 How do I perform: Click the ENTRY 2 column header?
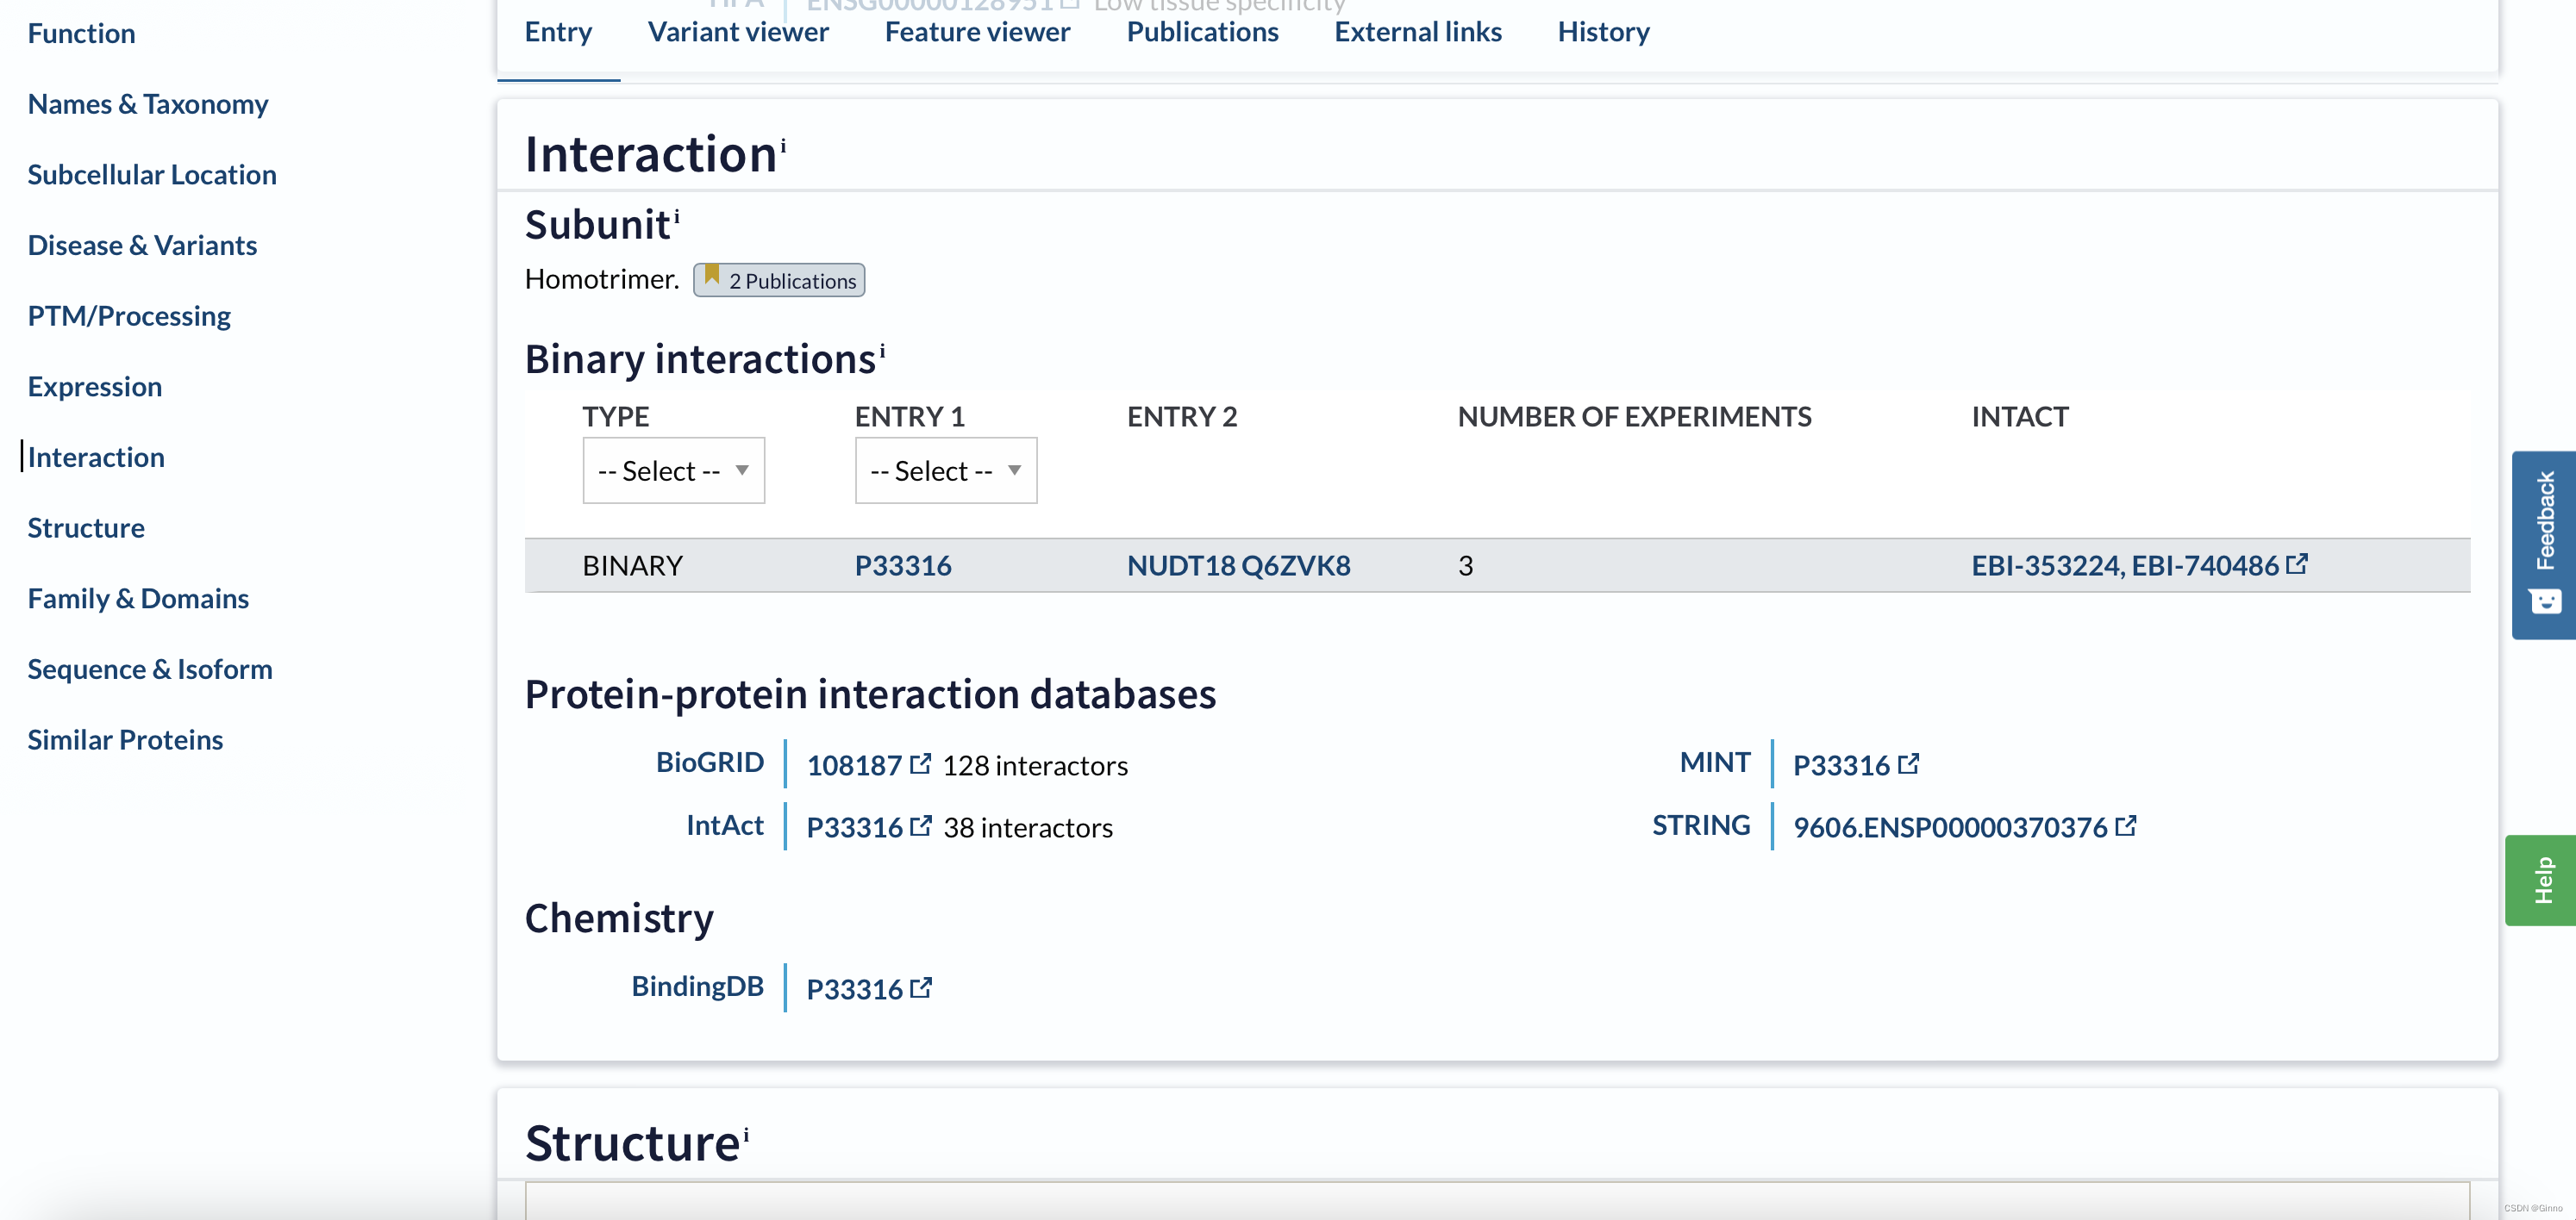pyautogui.click(x=1182, y=417)
